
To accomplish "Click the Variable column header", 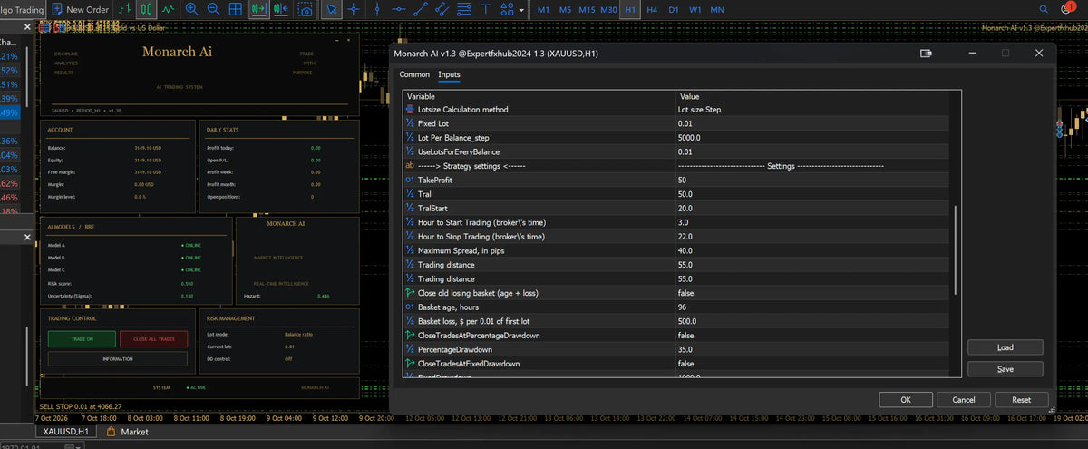I will pyautogui.click(x=539, y=96).
